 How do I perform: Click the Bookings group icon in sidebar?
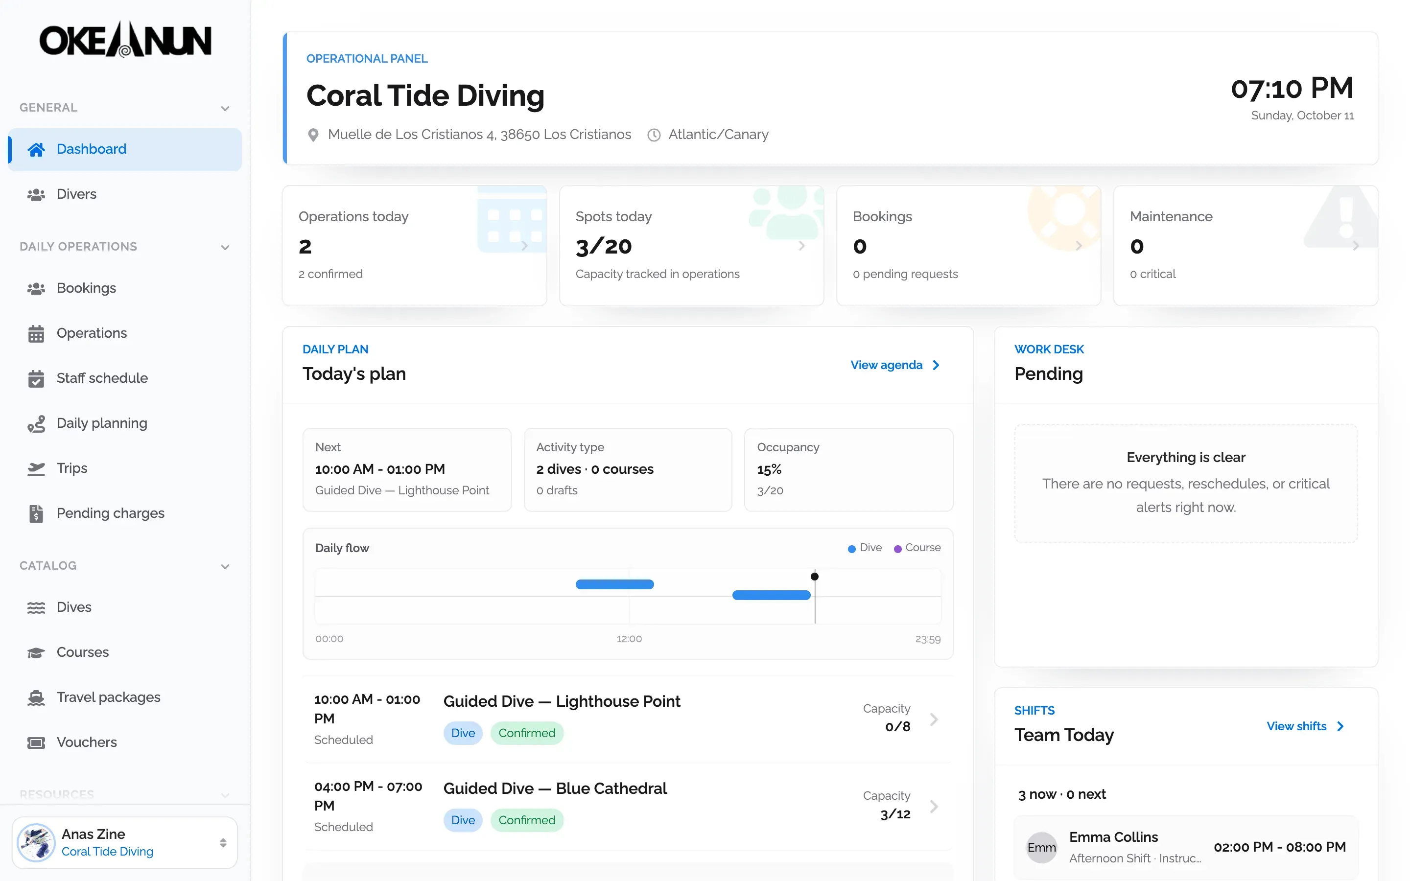[36, 288]
